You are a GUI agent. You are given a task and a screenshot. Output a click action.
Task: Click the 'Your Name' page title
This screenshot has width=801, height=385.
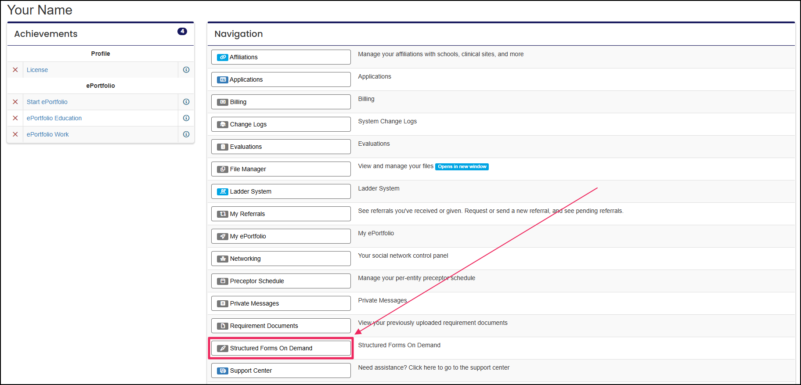click(x=40, y=10)
